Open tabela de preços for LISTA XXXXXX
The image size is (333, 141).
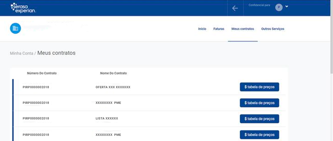(x=259, y=119)
